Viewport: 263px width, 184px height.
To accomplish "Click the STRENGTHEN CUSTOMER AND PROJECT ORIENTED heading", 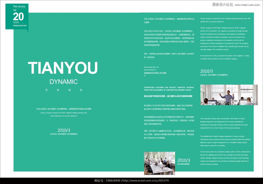I will [x=169, y=89].
